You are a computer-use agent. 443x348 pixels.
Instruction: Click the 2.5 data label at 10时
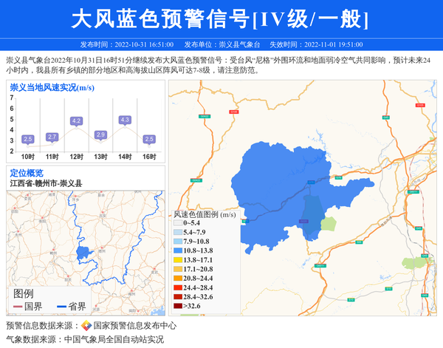(x=28, y=139)
